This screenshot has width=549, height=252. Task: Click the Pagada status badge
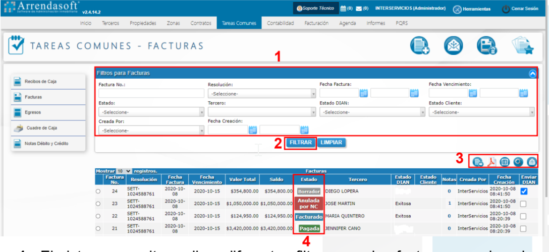click(x=309, y=229)
